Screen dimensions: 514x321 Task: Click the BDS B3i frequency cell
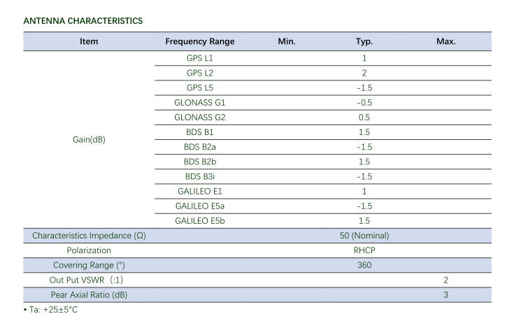point(199,176)
